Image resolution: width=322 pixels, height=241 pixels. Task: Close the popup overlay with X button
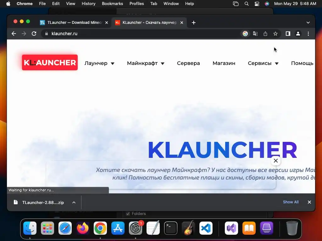(x=275, y=161)
